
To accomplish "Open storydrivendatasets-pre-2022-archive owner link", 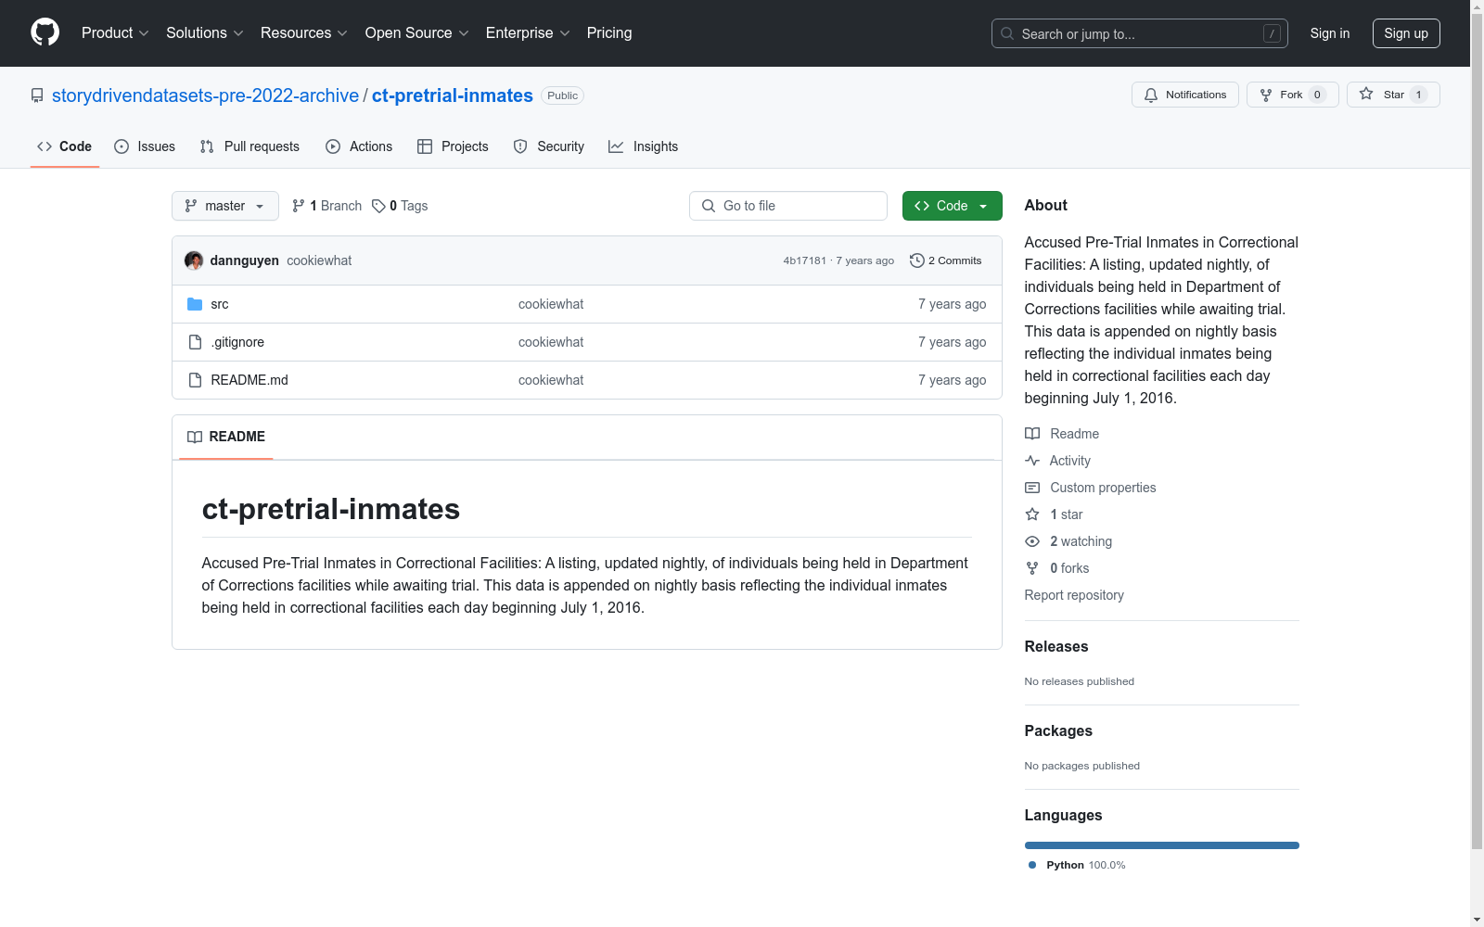I will click(205, 95).
